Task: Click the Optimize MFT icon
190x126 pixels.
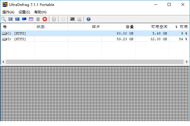Action: 31,19
